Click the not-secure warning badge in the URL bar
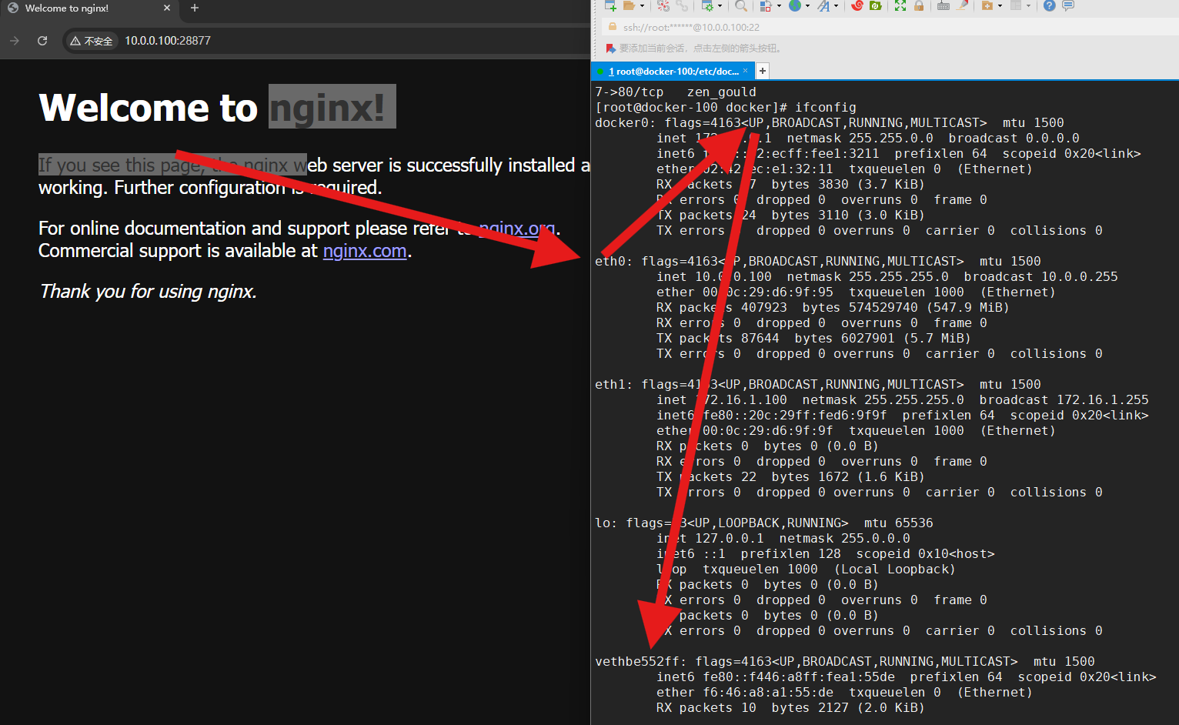1179x725 pixels. pos(92,41)
